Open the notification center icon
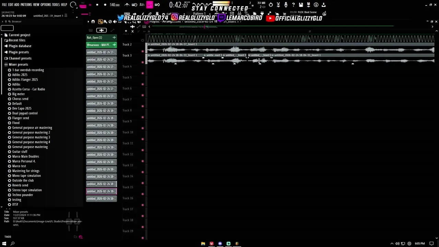Viewport: 439px width, 247px height. 432,244
